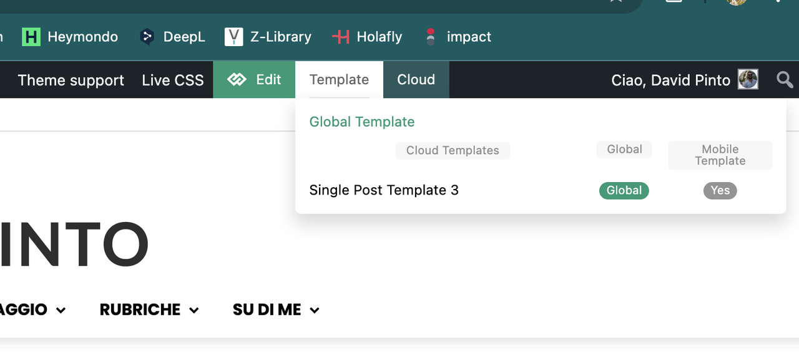The width and height of the screenshot is (799, 363).
Task: Open the Template menu tab
Action: 339,80
